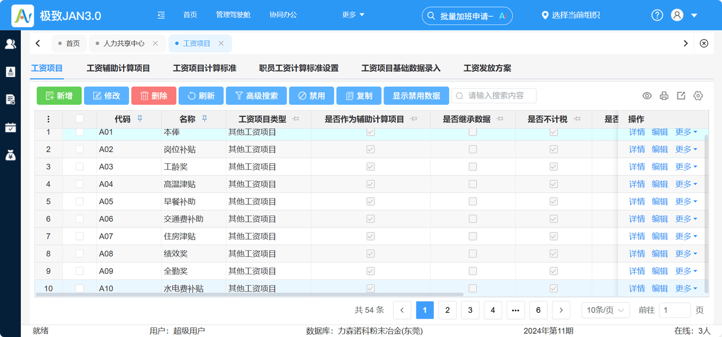Screen dimensions: 722x337
Task: Check the row checkbox for A02 岗位补贴
Action: (80, 149)
